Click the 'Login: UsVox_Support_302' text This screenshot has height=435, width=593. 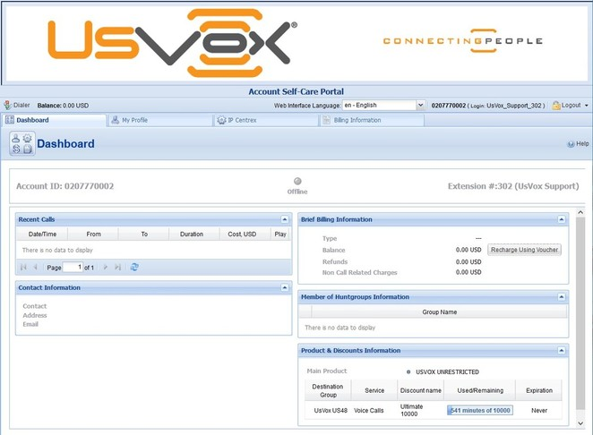click(x=506, y=106)
